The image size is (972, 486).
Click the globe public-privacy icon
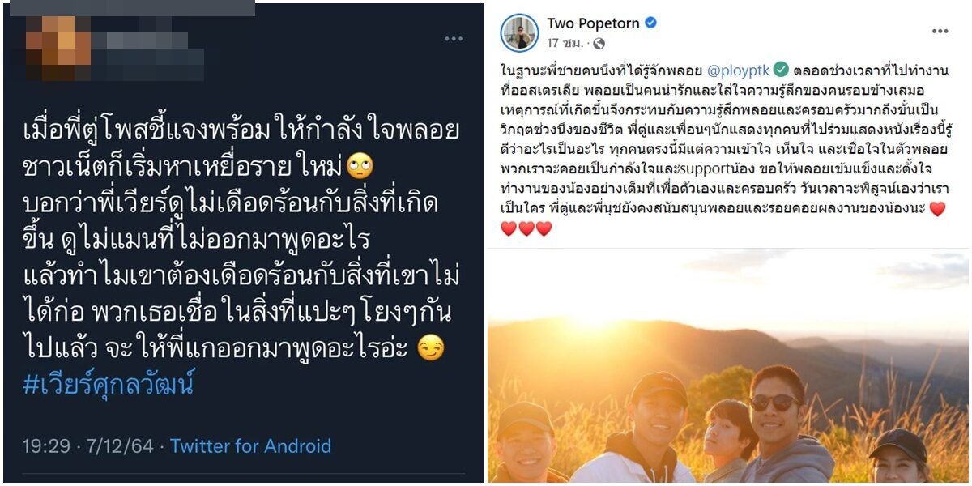point(599,44)
